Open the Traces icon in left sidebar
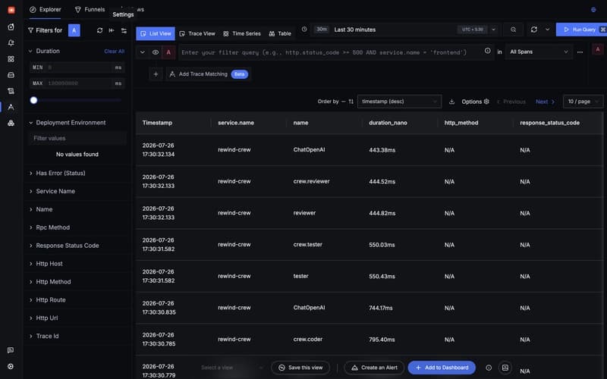 click(11, 107)
